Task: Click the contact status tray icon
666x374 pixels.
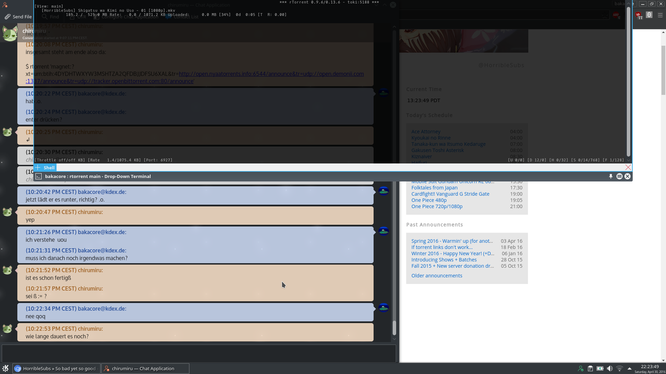Action: pos(581,368)
